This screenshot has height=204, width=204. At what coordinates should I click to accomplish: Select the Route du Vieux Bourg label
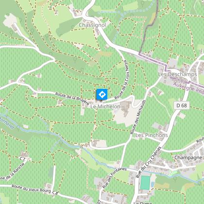[31, 188]
